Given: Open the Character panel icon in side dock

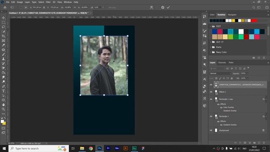Looking at the screenshot, I should pyautogui.click(x=205, y=79).
